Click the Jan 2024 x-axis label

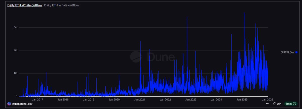click(x=216, y=99)
